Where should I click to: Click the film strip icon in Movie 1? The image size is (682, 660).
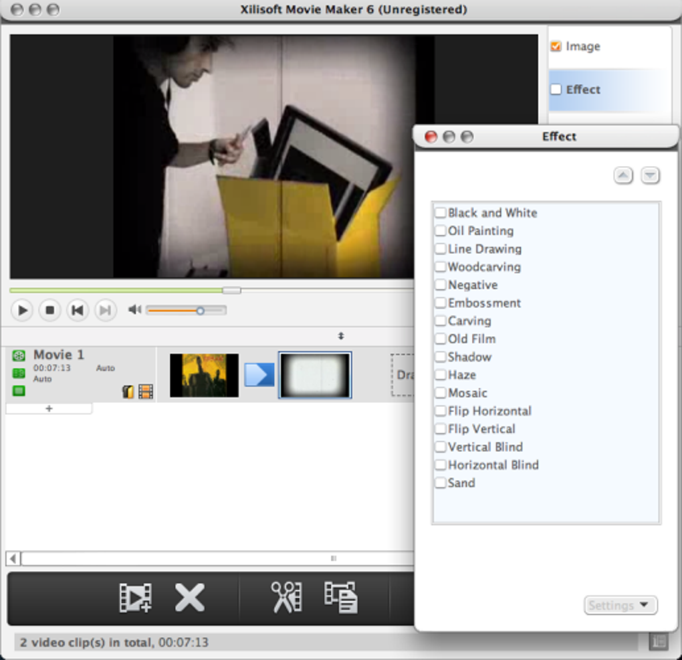146,392
